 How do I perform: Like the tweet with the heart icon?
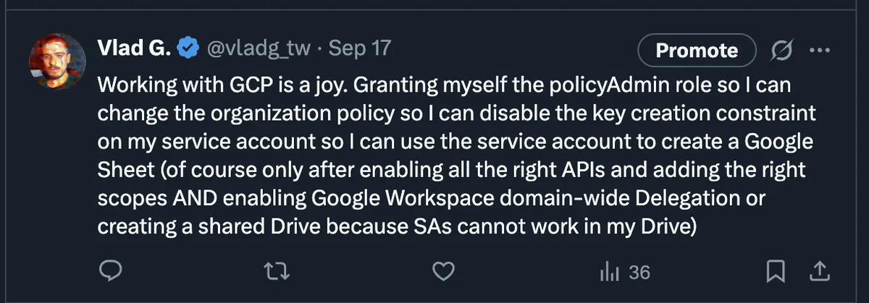(x=442, y=272)
